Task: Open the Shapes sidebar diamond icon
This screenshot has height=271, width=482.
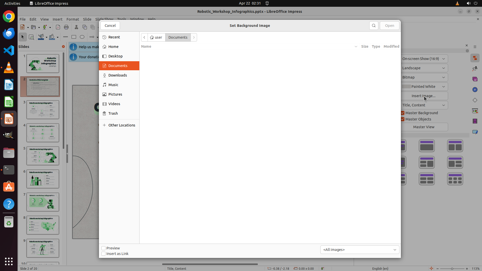Action: coord(475,100)
